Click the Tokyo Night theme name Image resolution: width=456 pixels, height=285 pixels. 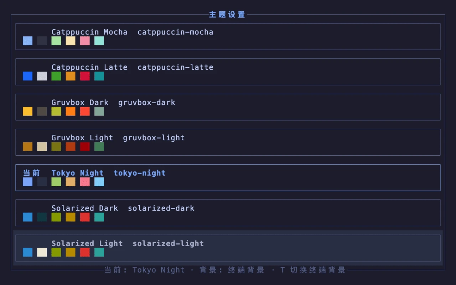click(78, 173)
